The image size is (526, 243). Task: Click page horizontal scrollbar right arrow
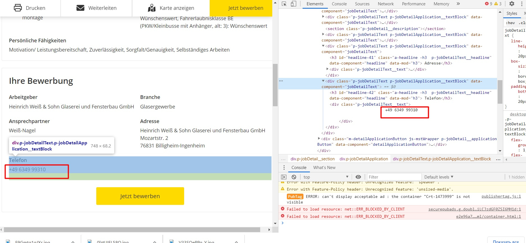click(269, 230)
